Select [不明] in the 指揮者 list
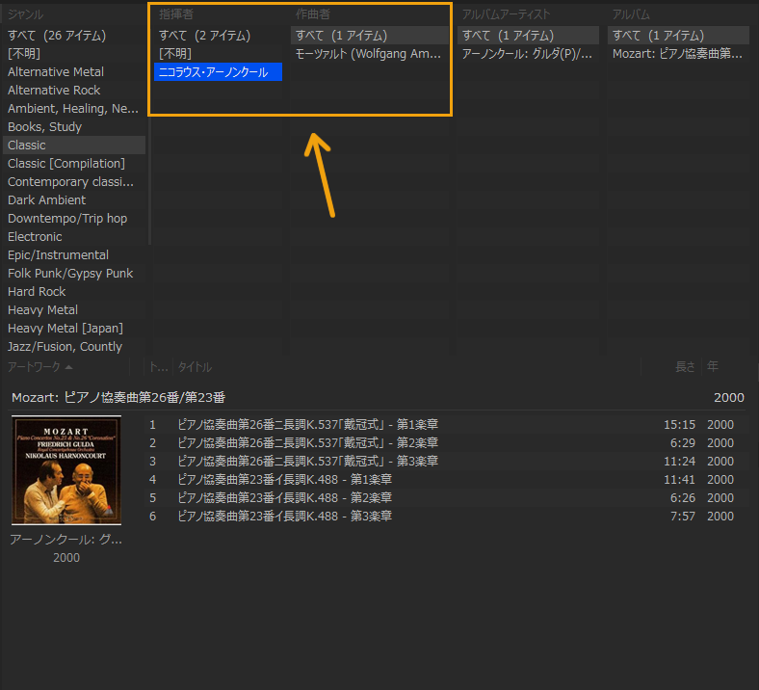 click(218, 54)
